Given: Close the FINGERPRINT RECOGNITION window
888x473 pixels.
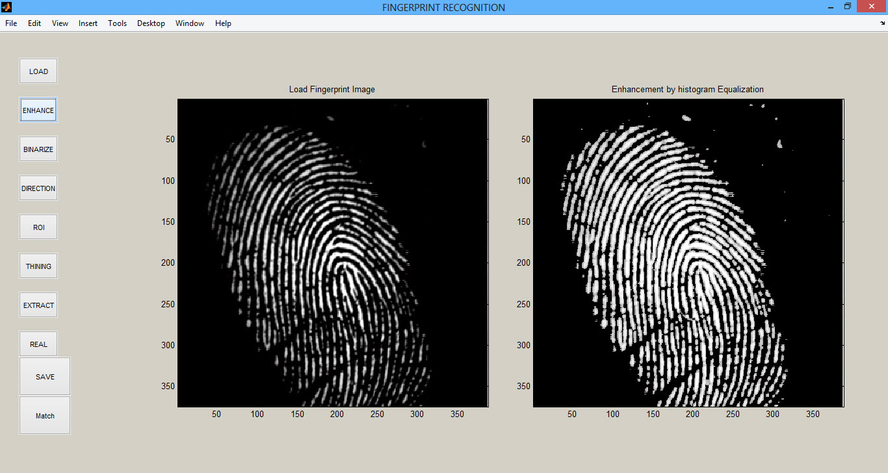Looking at the screenshot, I should pyautogui.click(x=872, y=6).
